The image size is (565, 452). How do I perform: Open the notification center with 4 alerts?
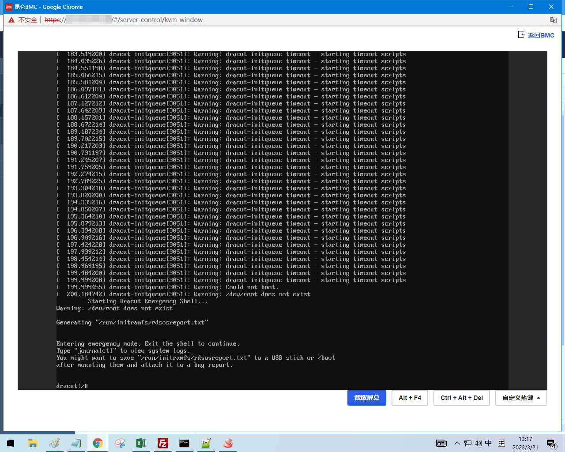[x=551, y=443]
